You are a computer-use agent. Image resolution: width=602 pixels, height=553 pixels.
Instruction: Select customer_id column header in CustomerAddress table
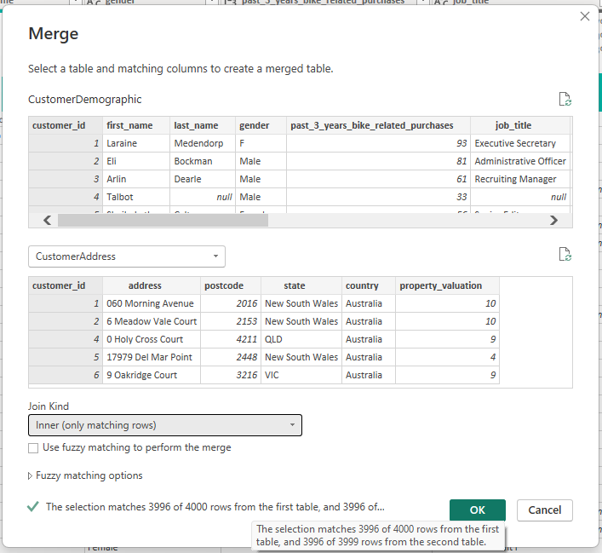pos(59,285)
